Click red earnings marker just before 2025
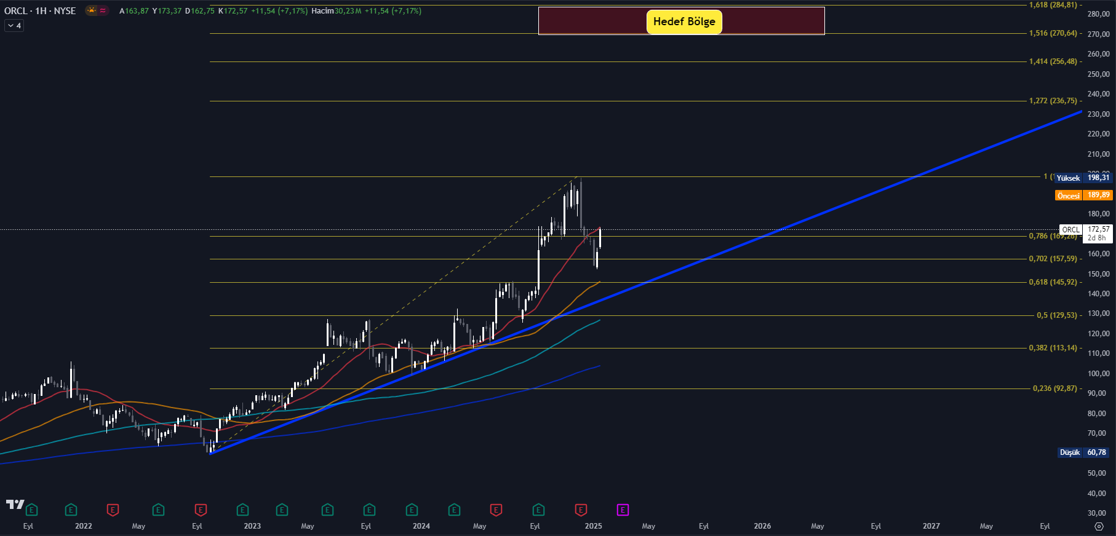 click(581, 510)
